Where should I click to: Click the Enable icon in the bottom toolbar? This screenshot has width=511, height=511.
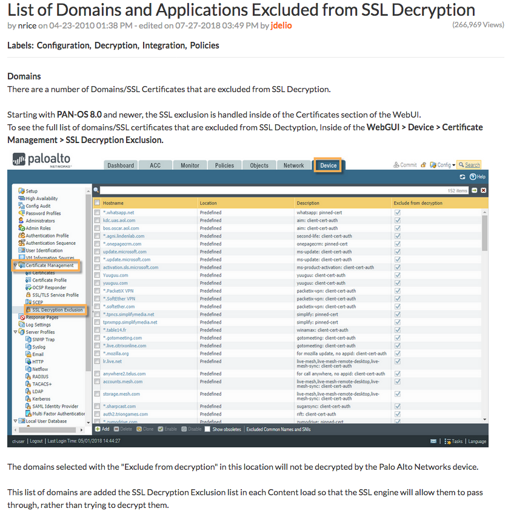(x=161, y=429)
